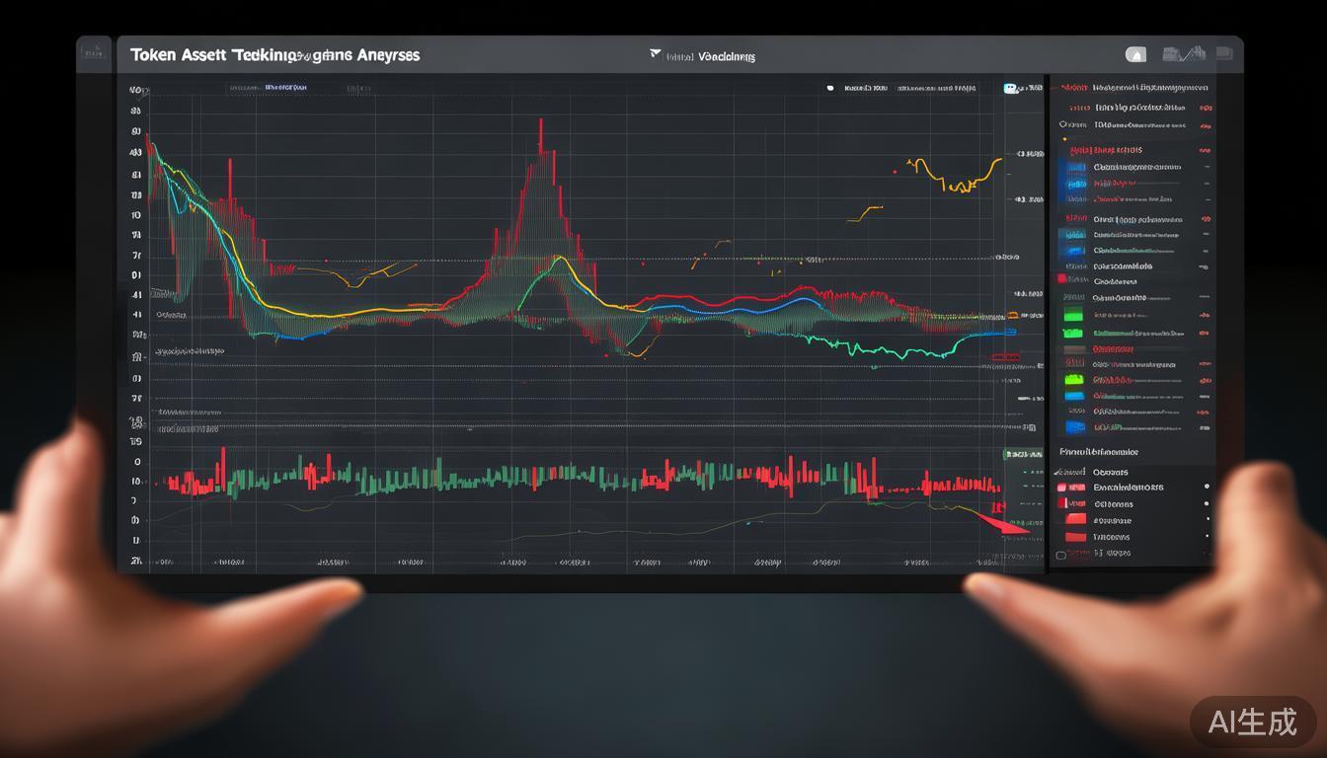Enable the checkbox at the sidebar bottom row

click(1059, 553)
